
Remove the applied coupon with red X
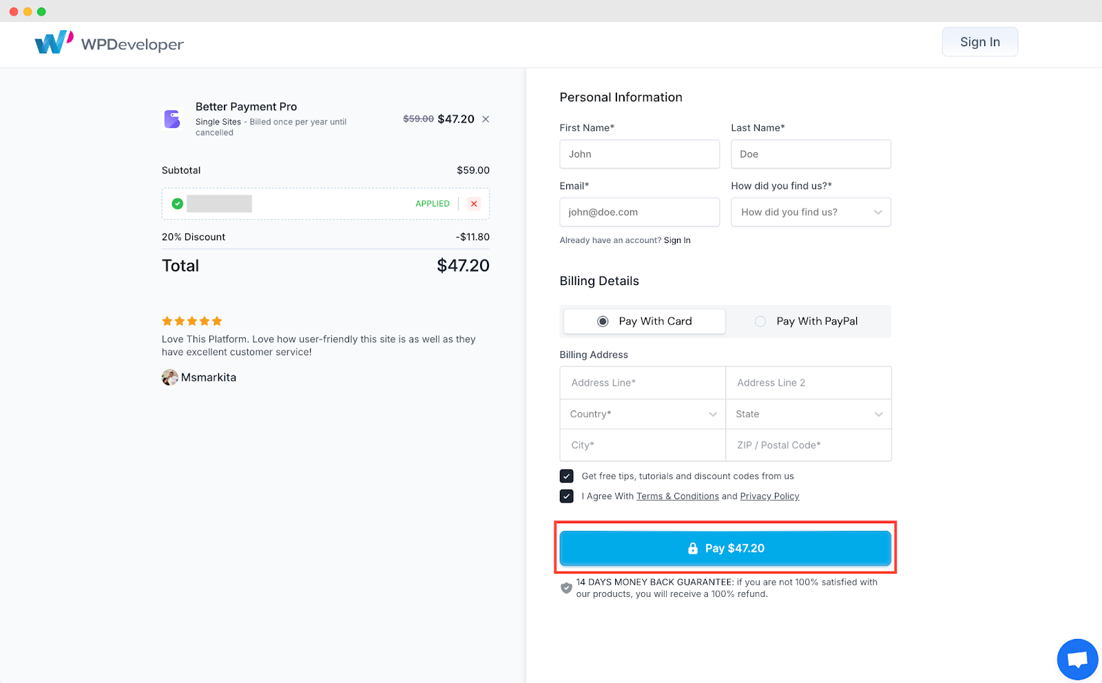tap(474, 204)
